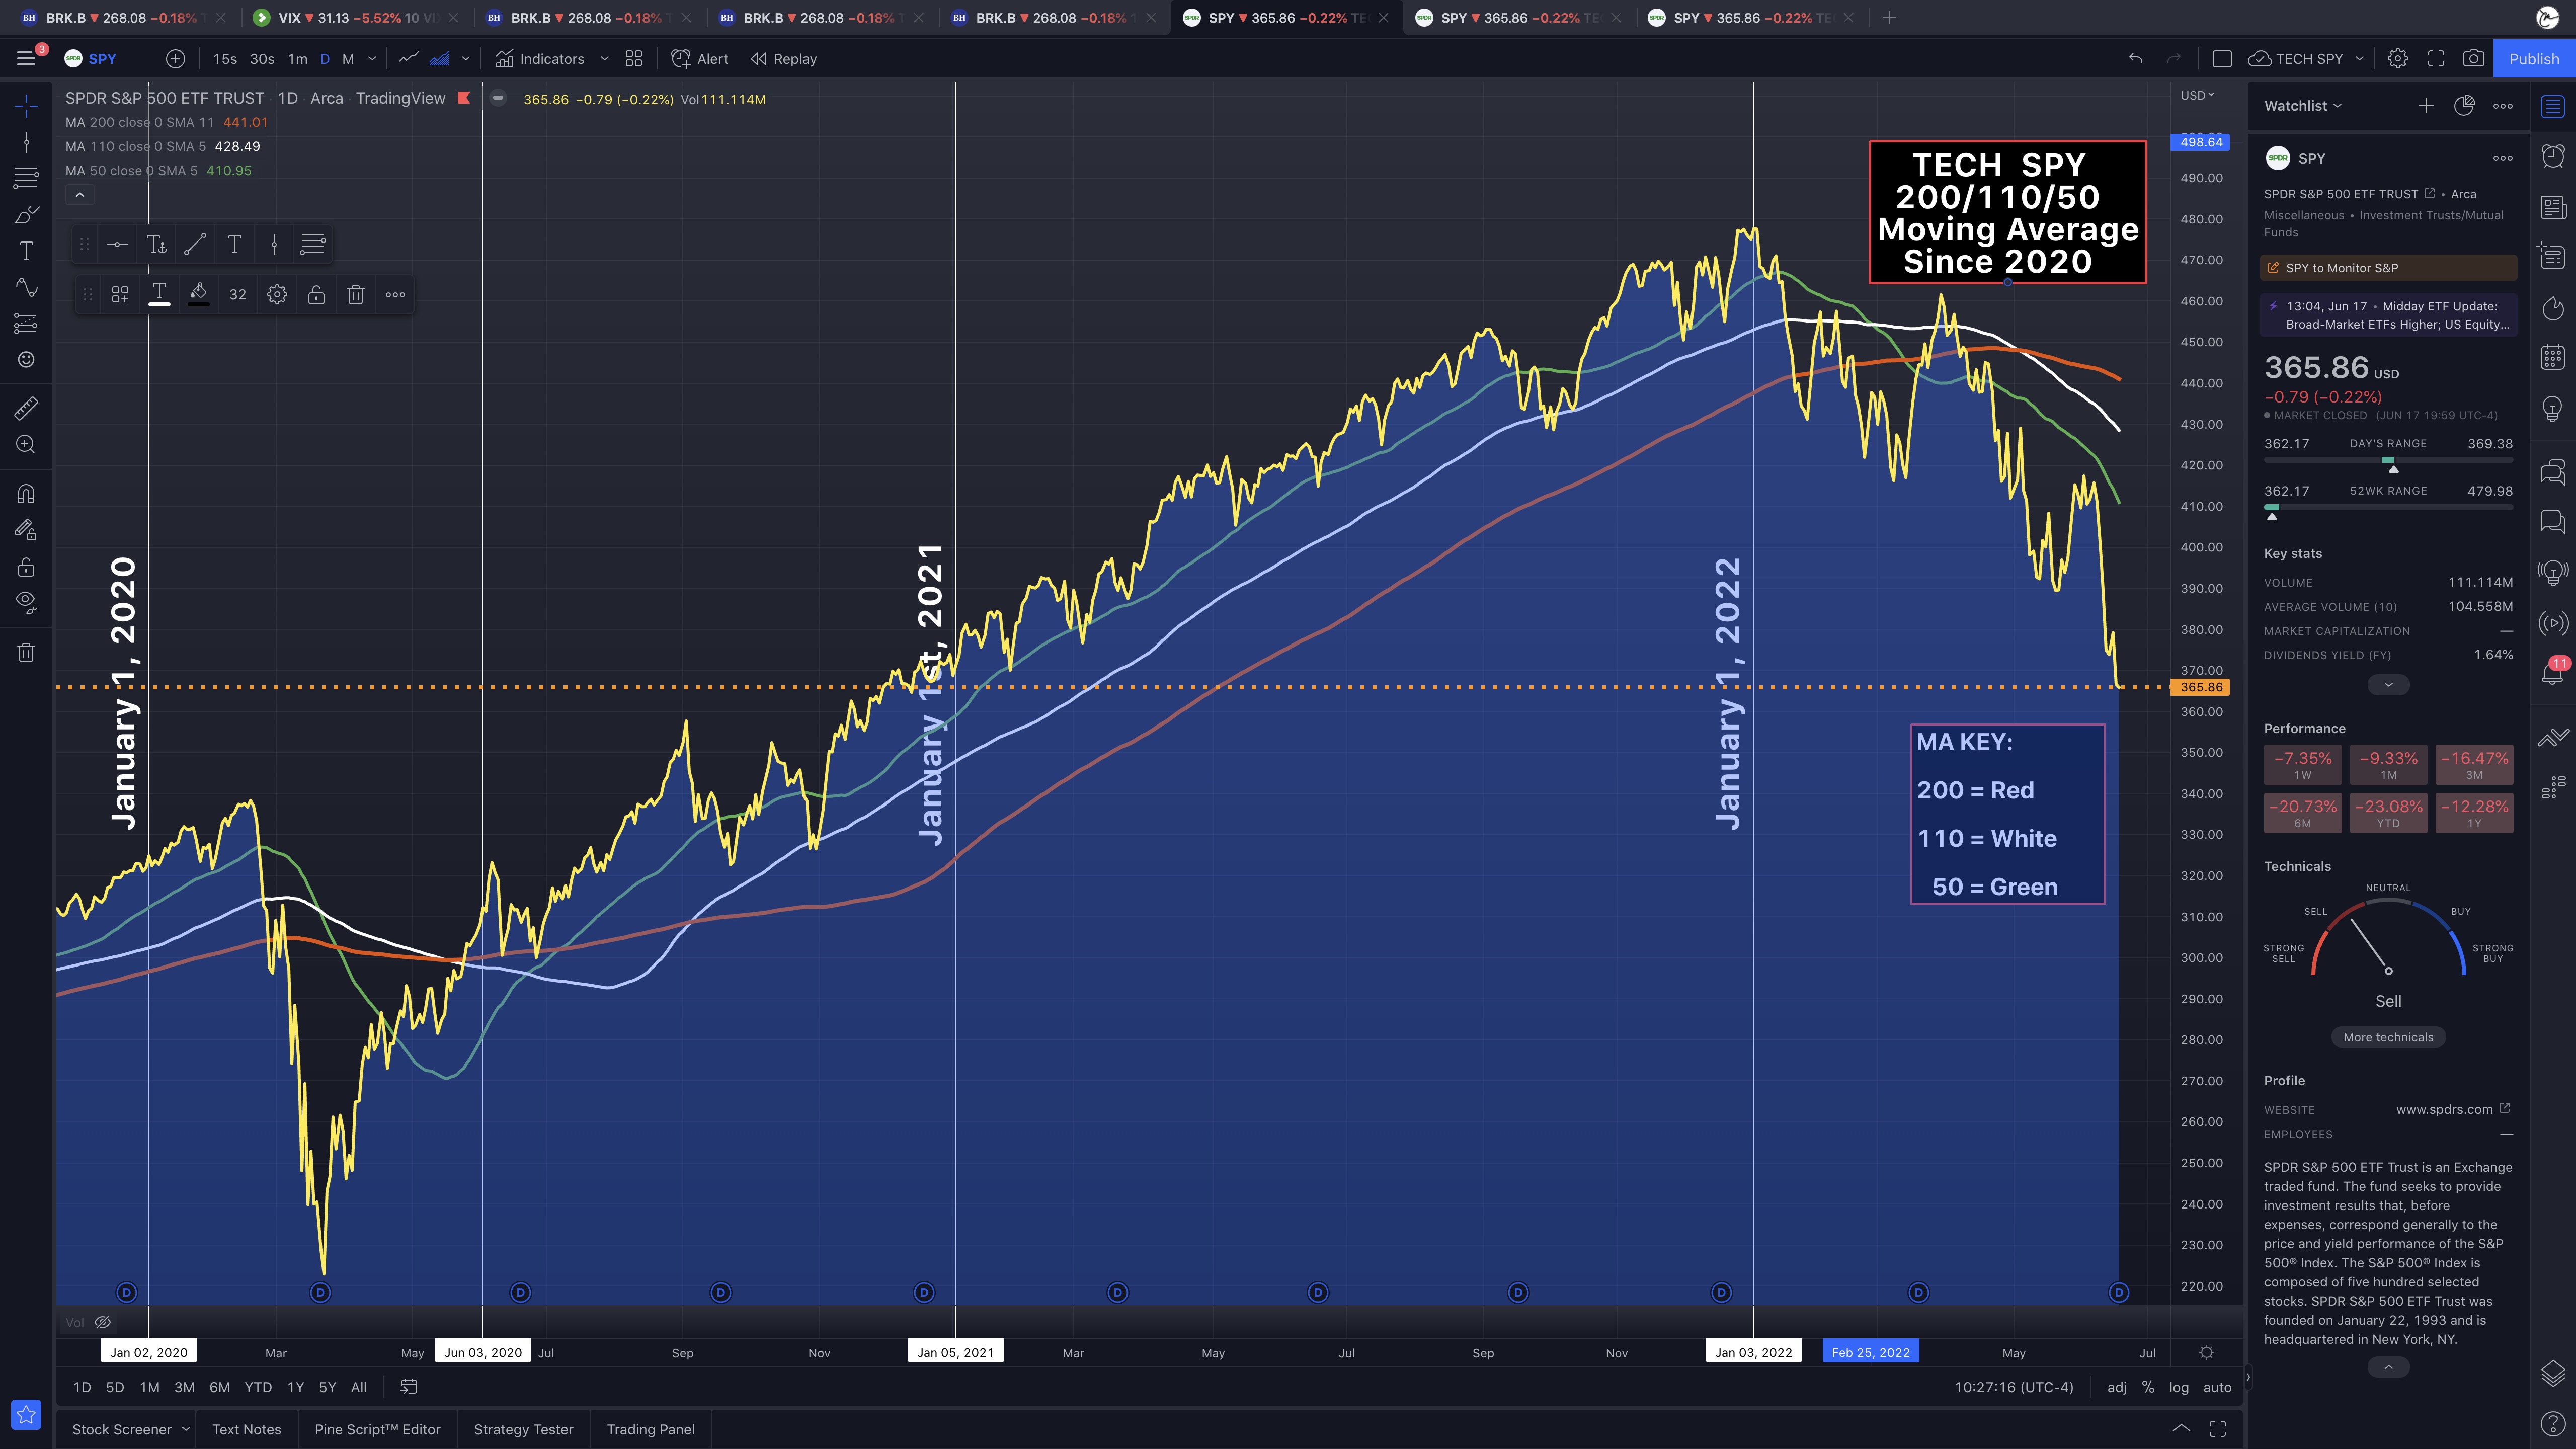Screen dimensions: 2576x1449
Task: Start bar Replay mode
Action: tap(784, 59)
